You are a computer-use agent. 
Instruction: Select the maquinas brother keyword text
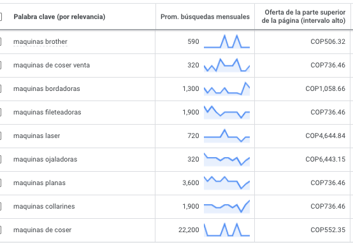click(40, 41)
